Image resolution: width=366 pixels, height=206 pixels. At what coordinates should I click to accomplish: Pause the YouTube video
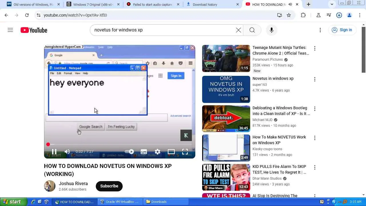[54, 152]
